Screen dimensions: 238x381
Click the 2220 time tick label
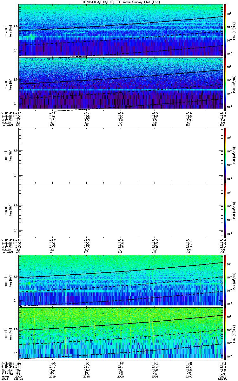tap(53, 376)
